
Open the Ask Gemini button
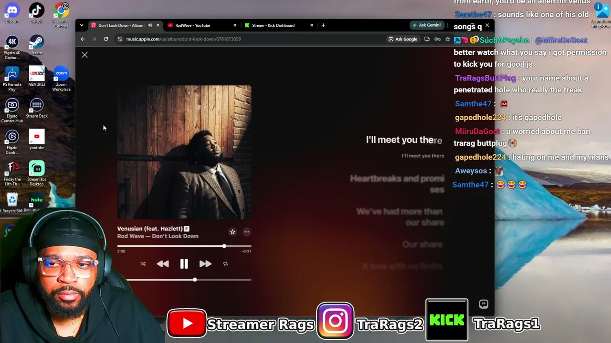pyautogui.click(x=427, y=25)
